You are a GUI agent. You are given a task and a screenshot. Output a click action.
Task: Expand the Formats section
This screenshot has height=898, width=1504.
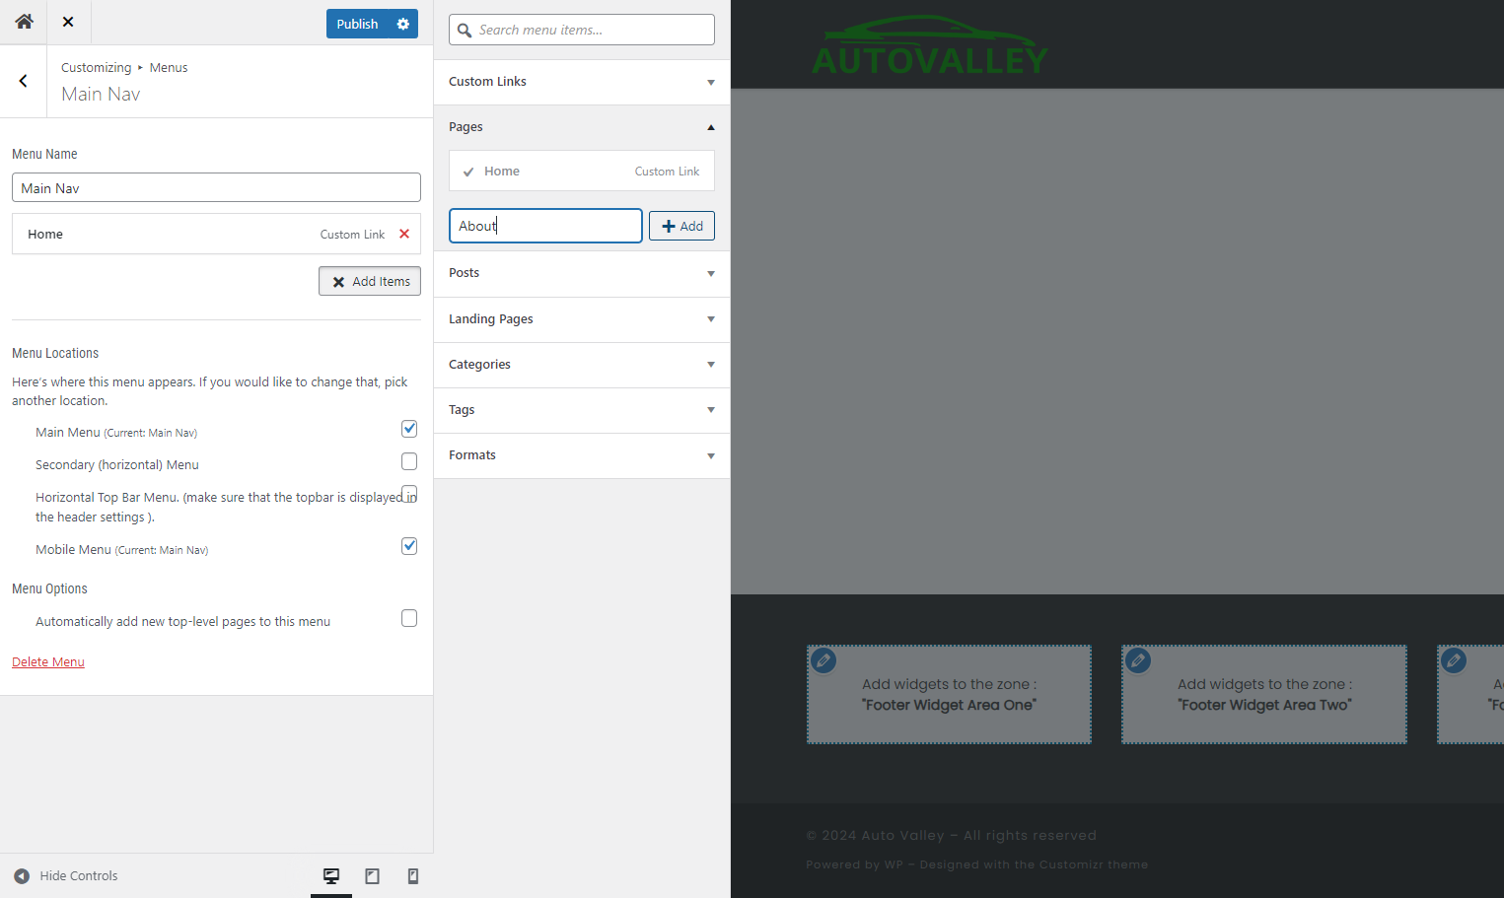[582, 455]
